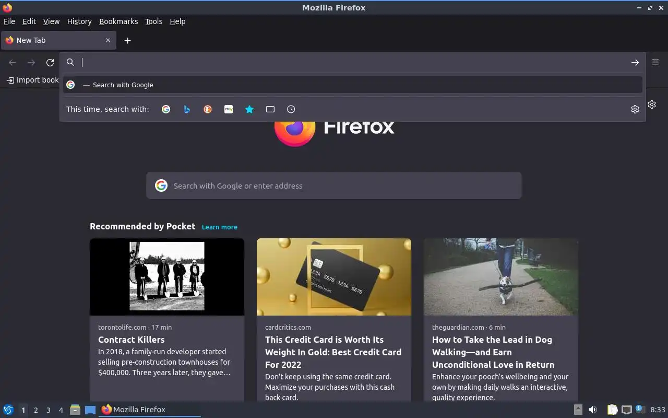Click the Reload page icon
668x418 pixels.
pos(50,63)
